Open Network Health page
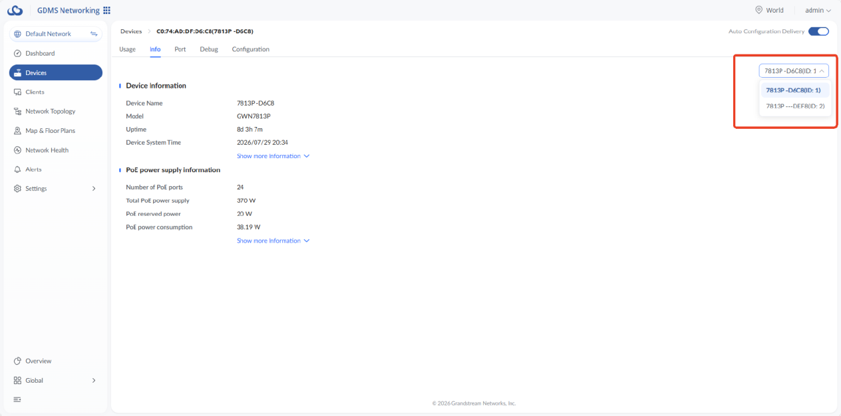 56,150
